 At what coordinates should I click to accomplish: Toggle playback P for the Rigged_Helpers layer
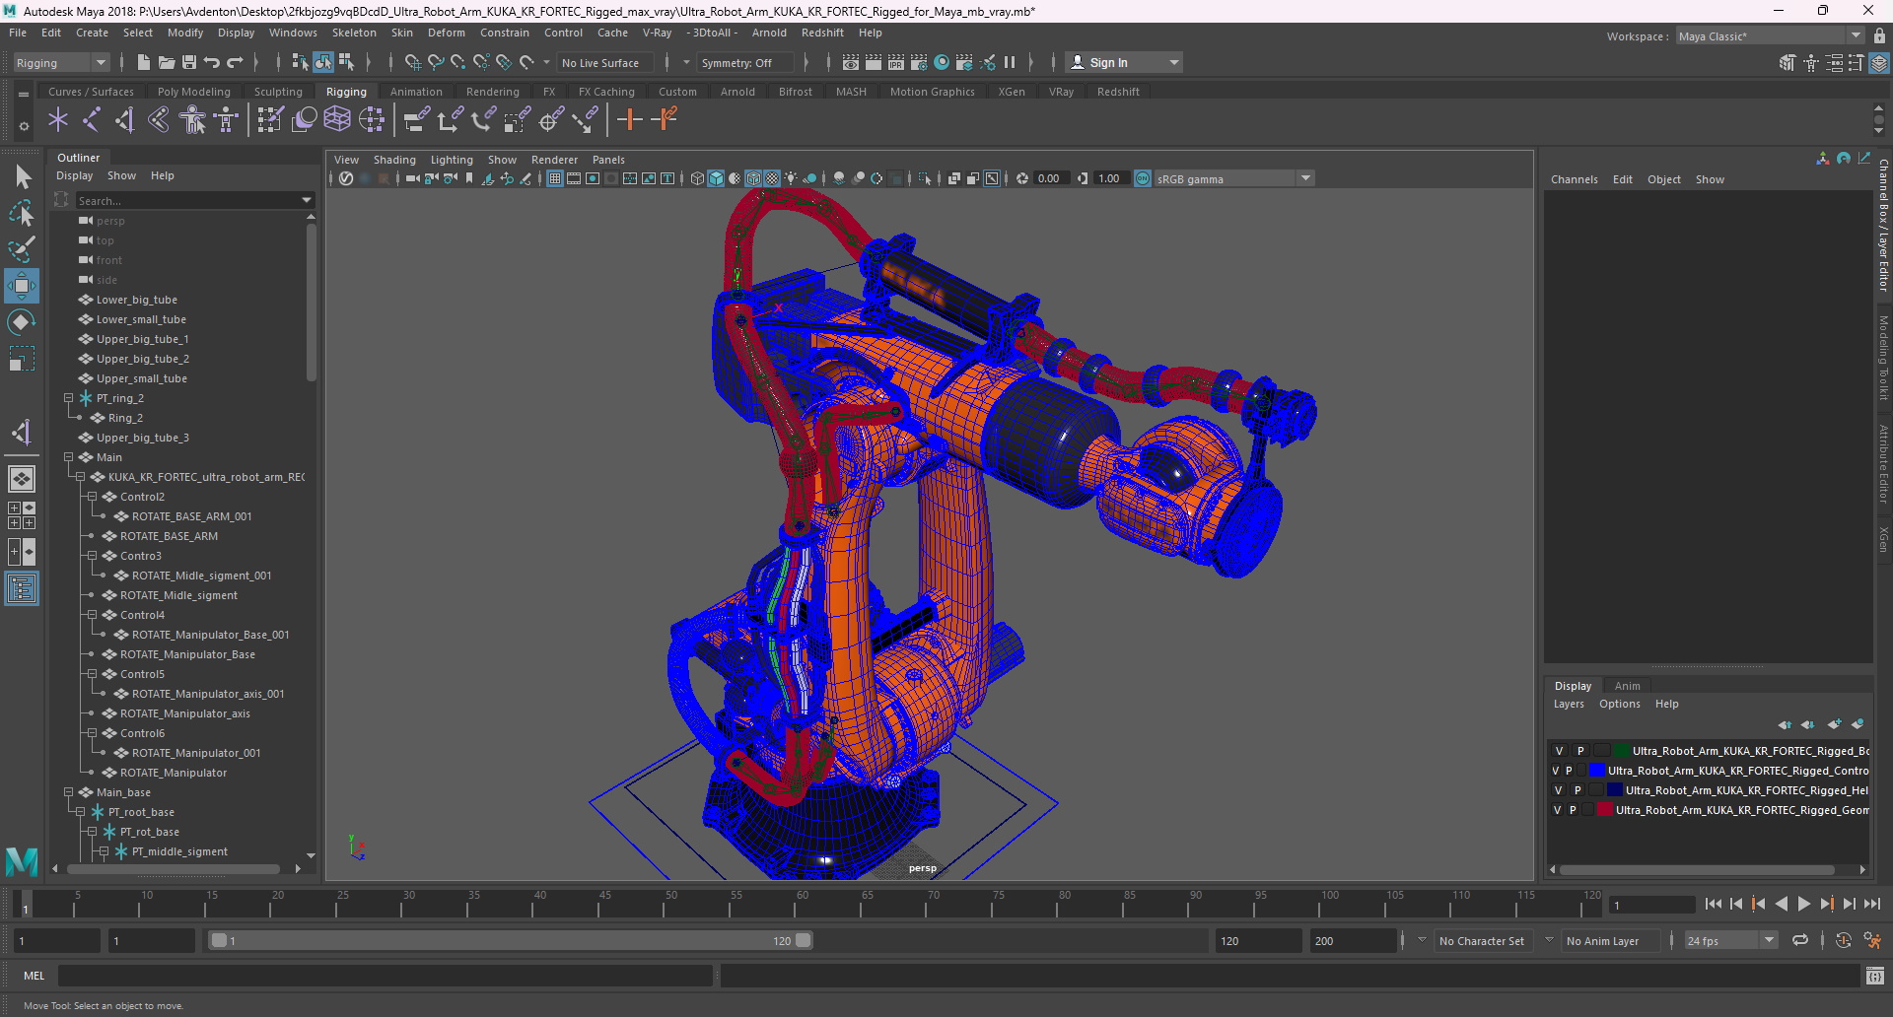1577,790
